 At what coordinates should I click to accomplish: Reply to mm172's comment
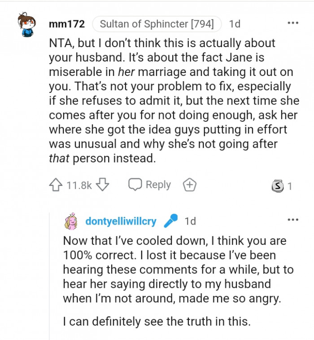click(150, 185)
